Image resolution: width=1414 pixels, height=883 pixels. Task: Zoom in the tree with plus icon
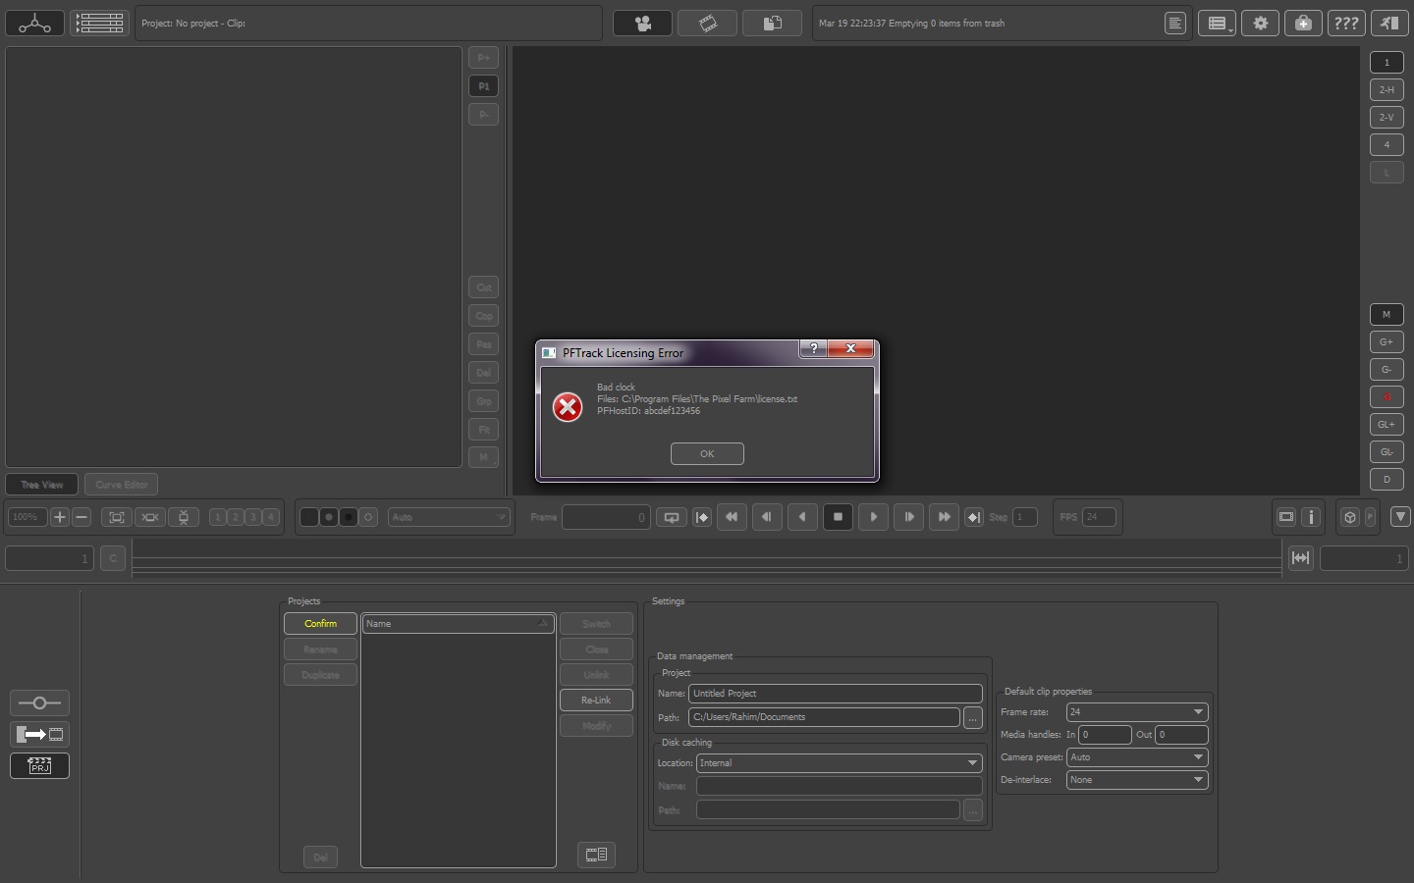click(x=60, y=517)
